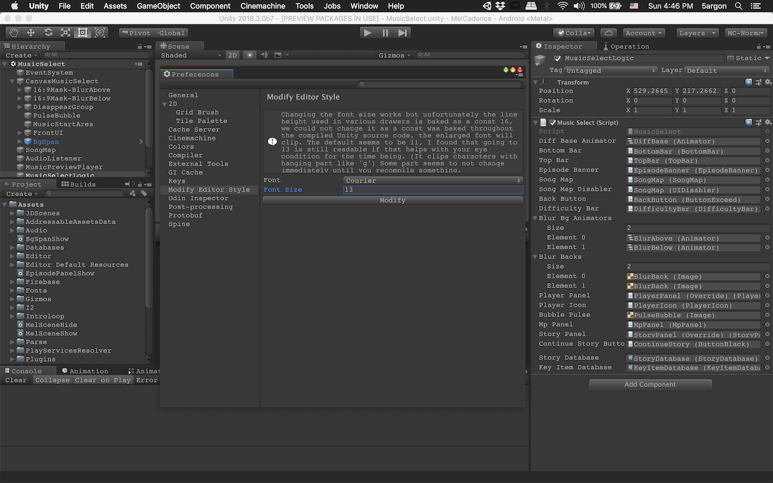
Task: Open Music Select script help icon
Action: (x=749, y=122)
